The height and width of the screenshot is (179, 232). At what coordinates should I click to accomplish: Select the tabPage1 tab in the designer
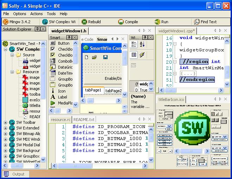pos(93,90)
